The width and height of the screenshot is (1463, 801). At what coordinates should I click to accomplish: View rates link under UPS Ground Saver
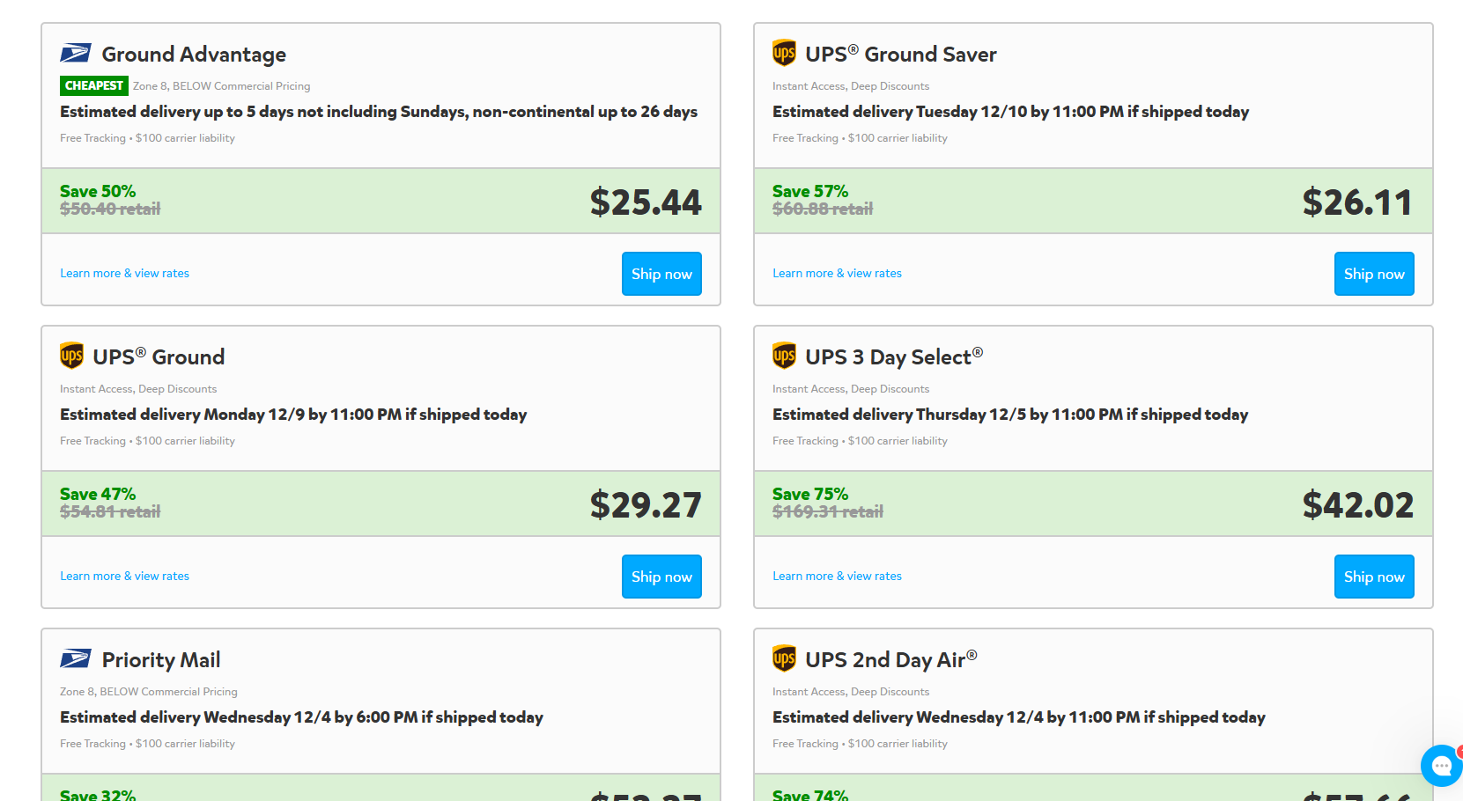837,274
